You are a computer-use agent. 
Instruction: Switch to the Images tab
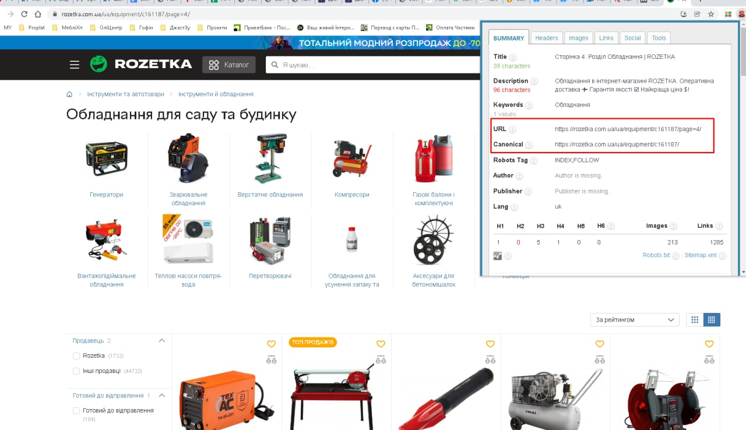click(x=579, y=38)
